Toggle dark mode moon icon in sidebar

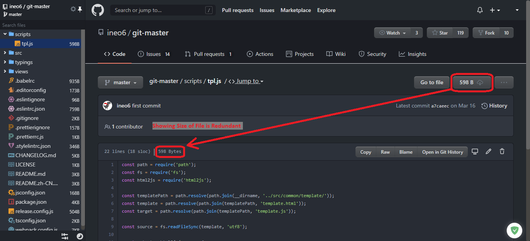[x=80, y=236]
